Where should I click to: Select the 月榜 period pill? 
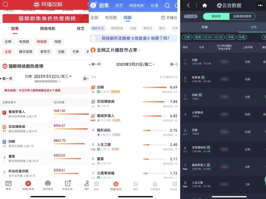231,37
